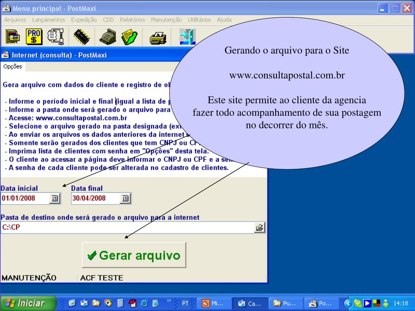This screenshot has height=311, width=415.
Task: Click the document compress clamp toolbar icon
Action: (x=56, y=36)
